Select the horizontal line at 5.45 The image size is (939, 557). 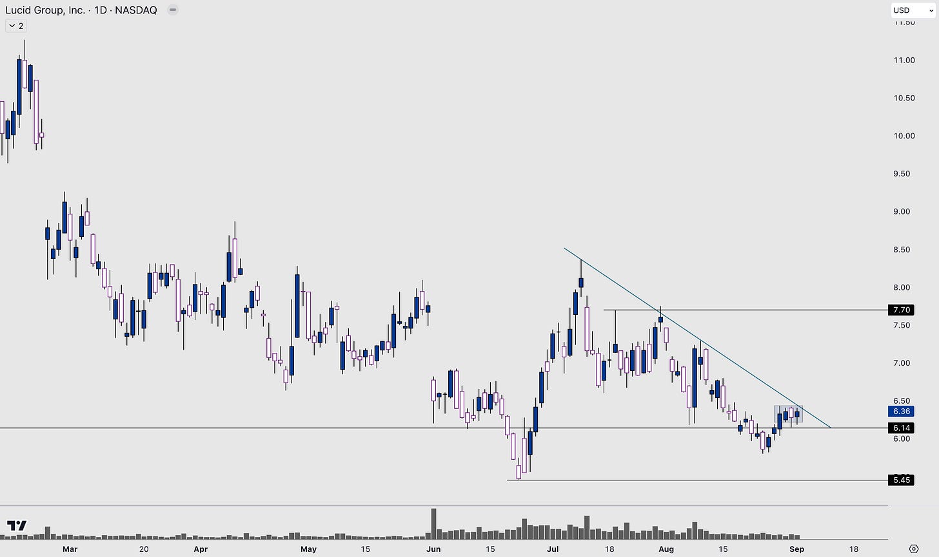(x=697, y=480)
